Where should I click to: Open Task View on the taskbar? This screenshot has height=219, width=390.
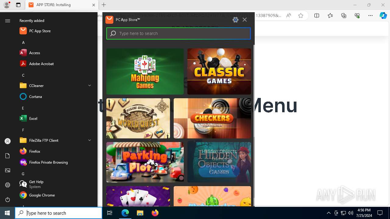point(110,213)
